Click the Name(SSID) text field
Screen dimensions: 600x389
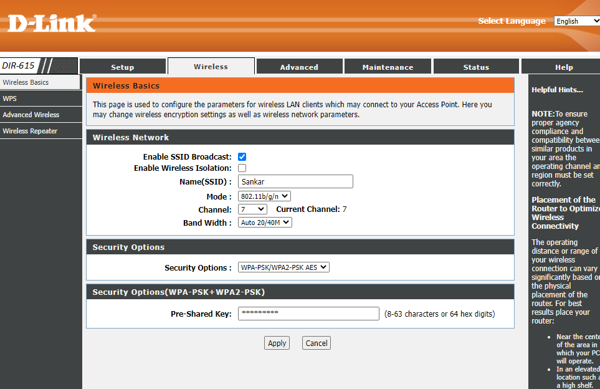295,181
